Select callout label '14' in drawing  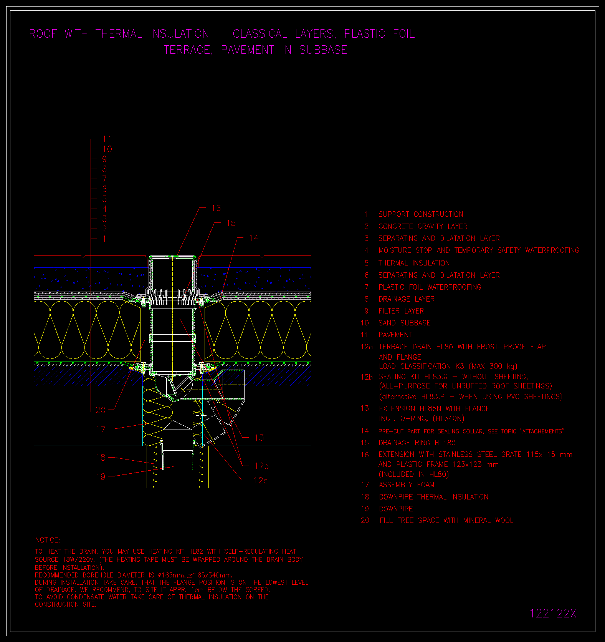253,238
